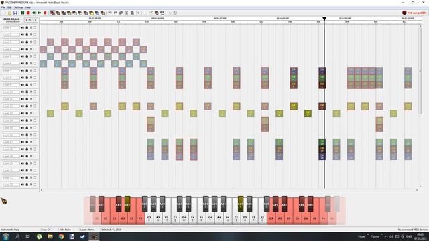The height and width of the screenshot is (241, 429).
Task: Start recording key presses with red circle
Action: pos(45,13)
